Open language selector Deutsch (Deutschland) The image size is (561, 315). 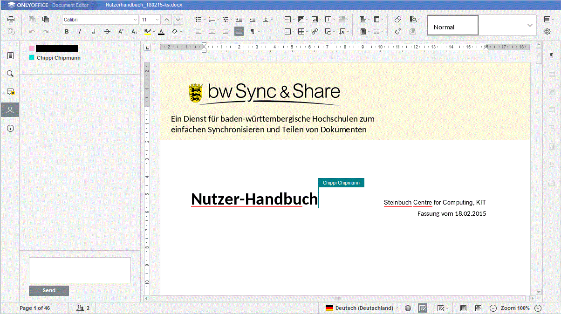362,308
